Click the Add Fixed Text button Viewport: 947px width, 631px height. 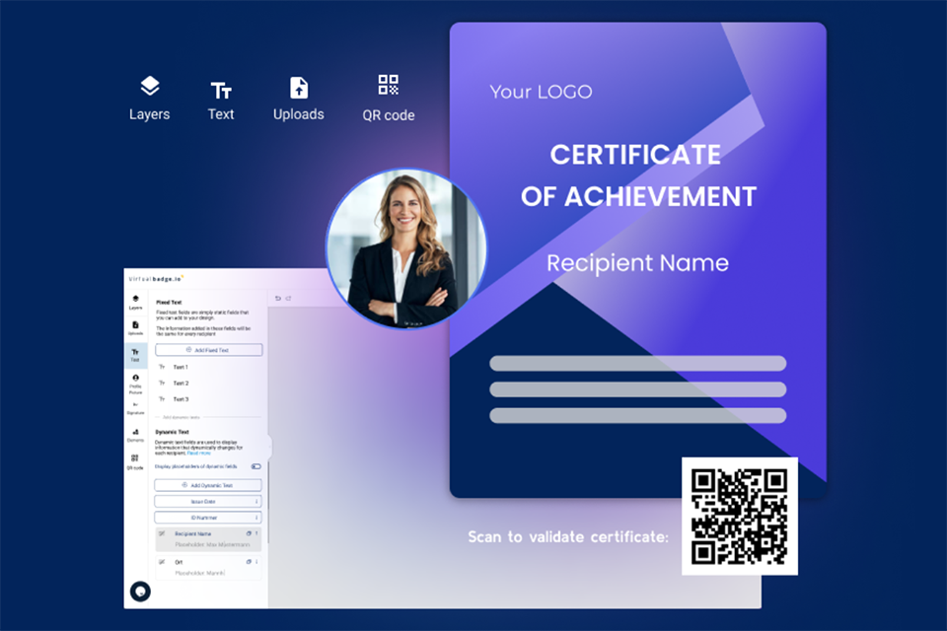pyautogui.click(x=209, y=350)
